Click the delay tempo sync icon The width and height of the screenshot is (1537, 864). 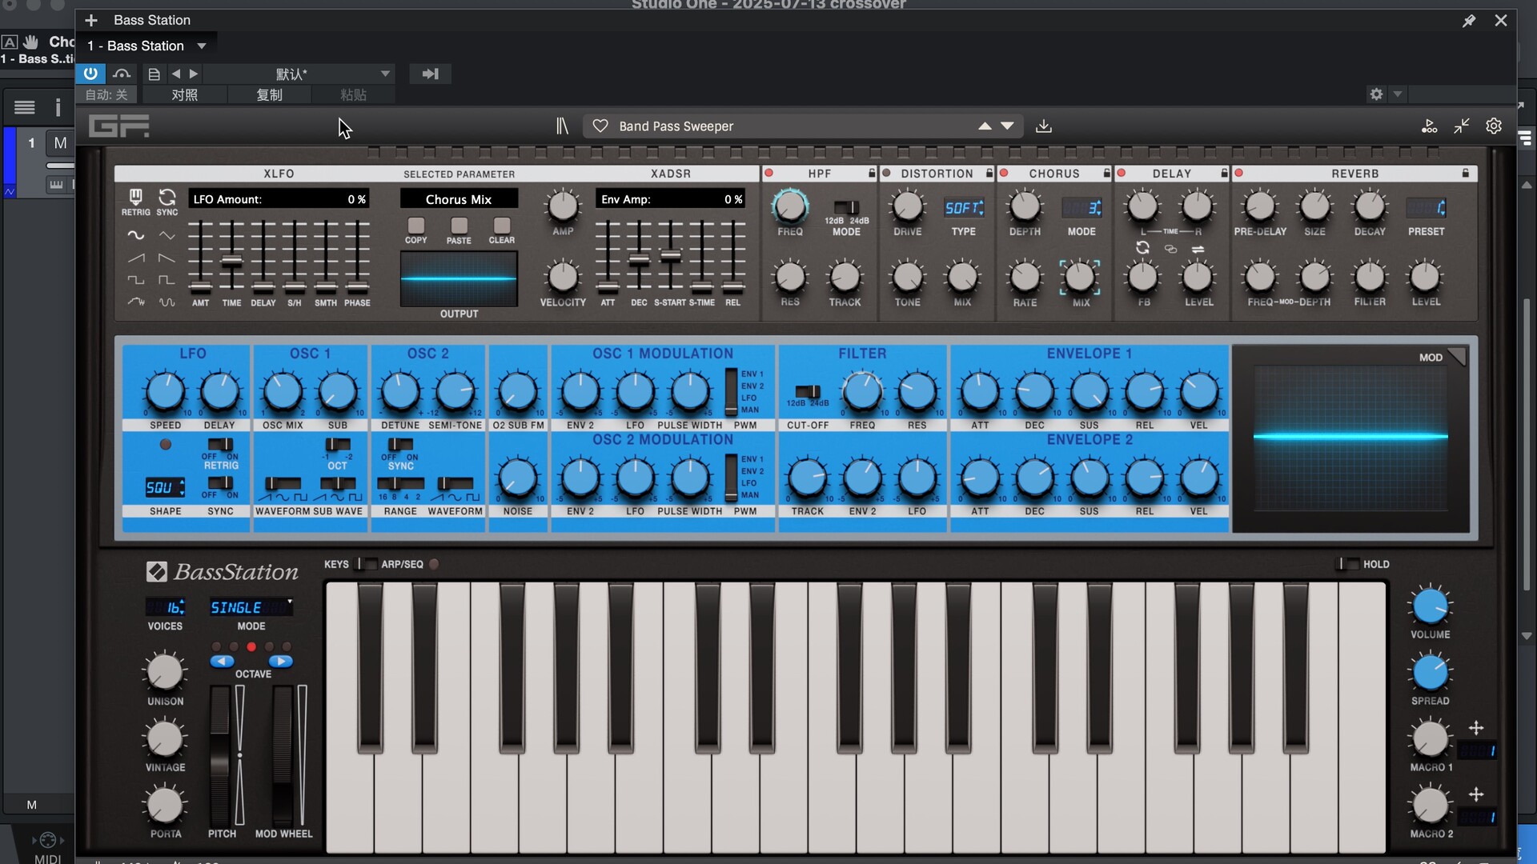pyautogui.click(x=1142, y=249)
